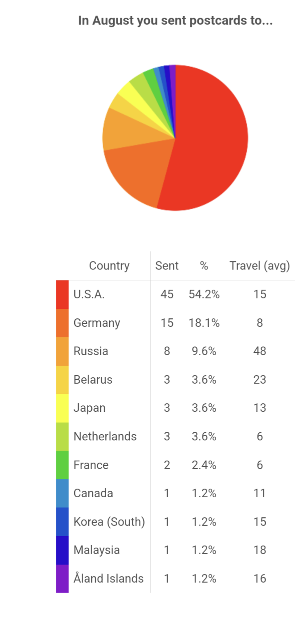The width and height of the screenshot is (308, 631).
Task: Click the % column header
Action: 204,266
